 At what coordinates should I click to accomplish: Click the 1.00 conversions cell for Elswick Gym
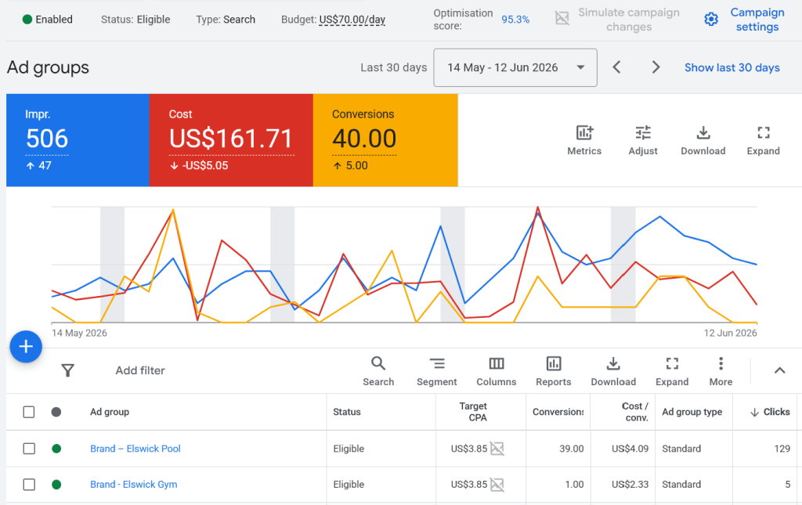574,485
